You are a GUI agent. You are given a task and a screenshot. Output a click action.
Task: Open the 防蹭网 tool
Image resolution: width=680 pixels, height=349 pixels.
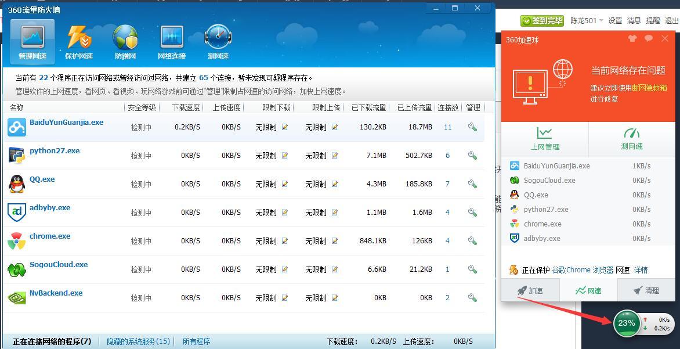[x=125, y=41]
